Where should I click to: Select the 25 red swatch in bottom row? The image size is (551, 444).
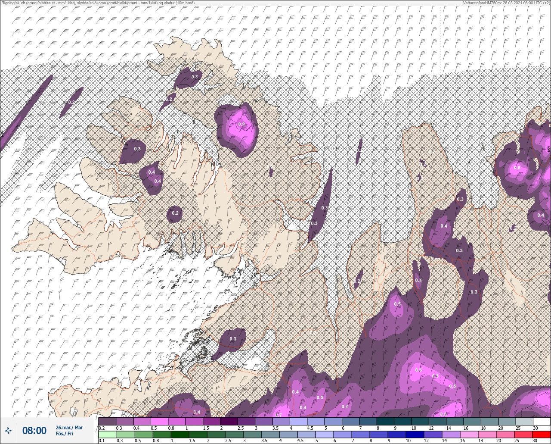[523, 434]
